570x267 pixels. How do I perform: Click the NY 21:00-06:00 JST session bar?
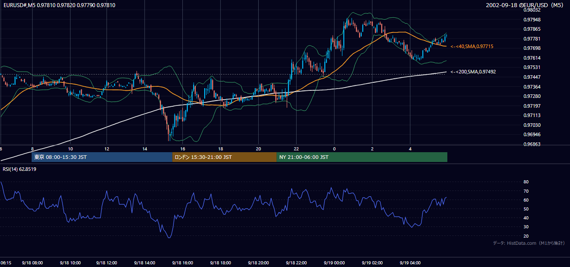pos(362,157)
